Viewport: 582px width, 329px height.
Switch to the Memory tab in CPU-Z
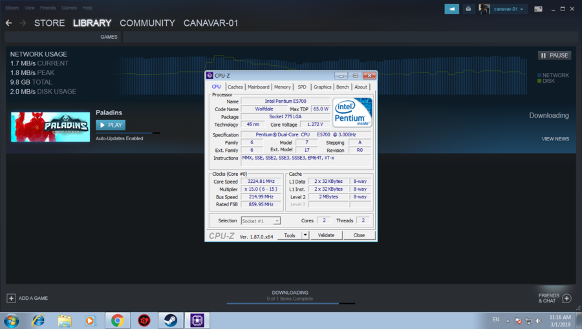tap(283, 87)
